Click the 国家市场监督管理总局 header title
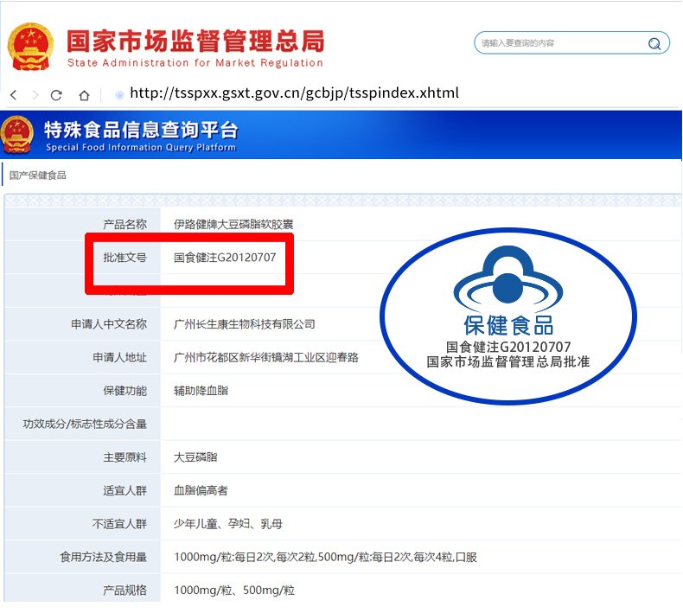 (195, 42)
